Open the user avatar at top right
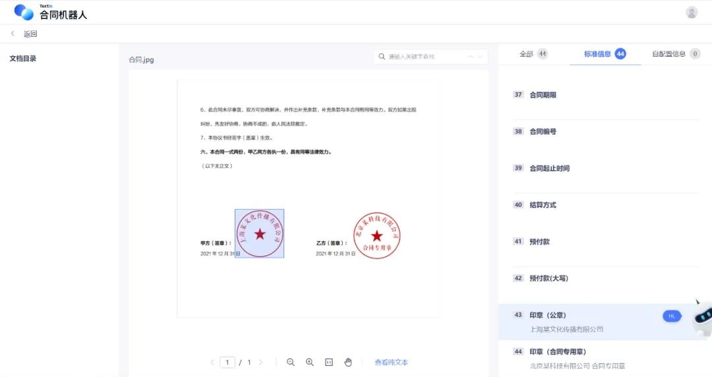This screenshot has width=712, height=377. click(692, 13)
